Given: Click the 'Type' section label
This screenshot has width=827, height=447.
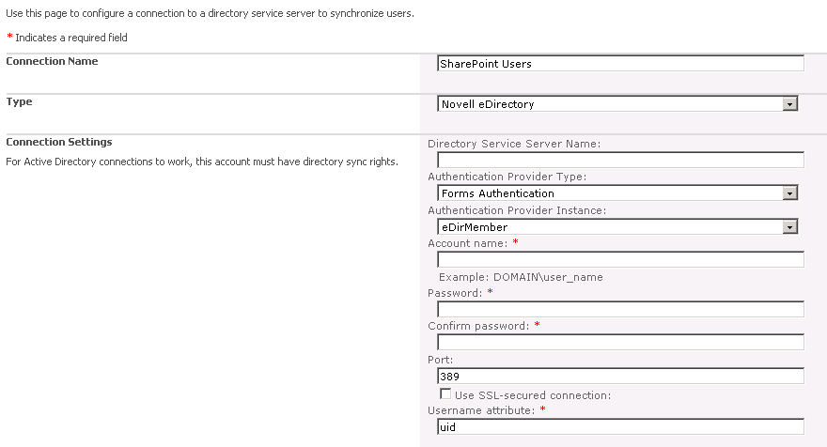Looking at the screenshot, I should click(x=19, y=101).
